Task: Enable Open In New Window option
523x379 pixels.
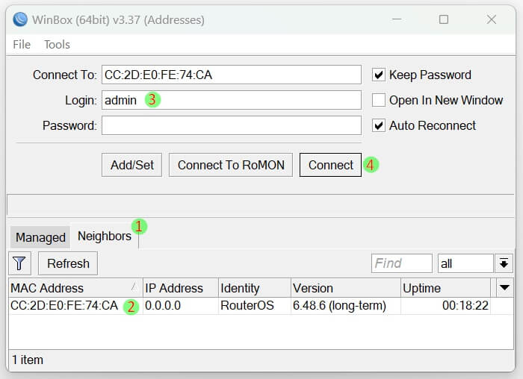Action: point(379,100)
